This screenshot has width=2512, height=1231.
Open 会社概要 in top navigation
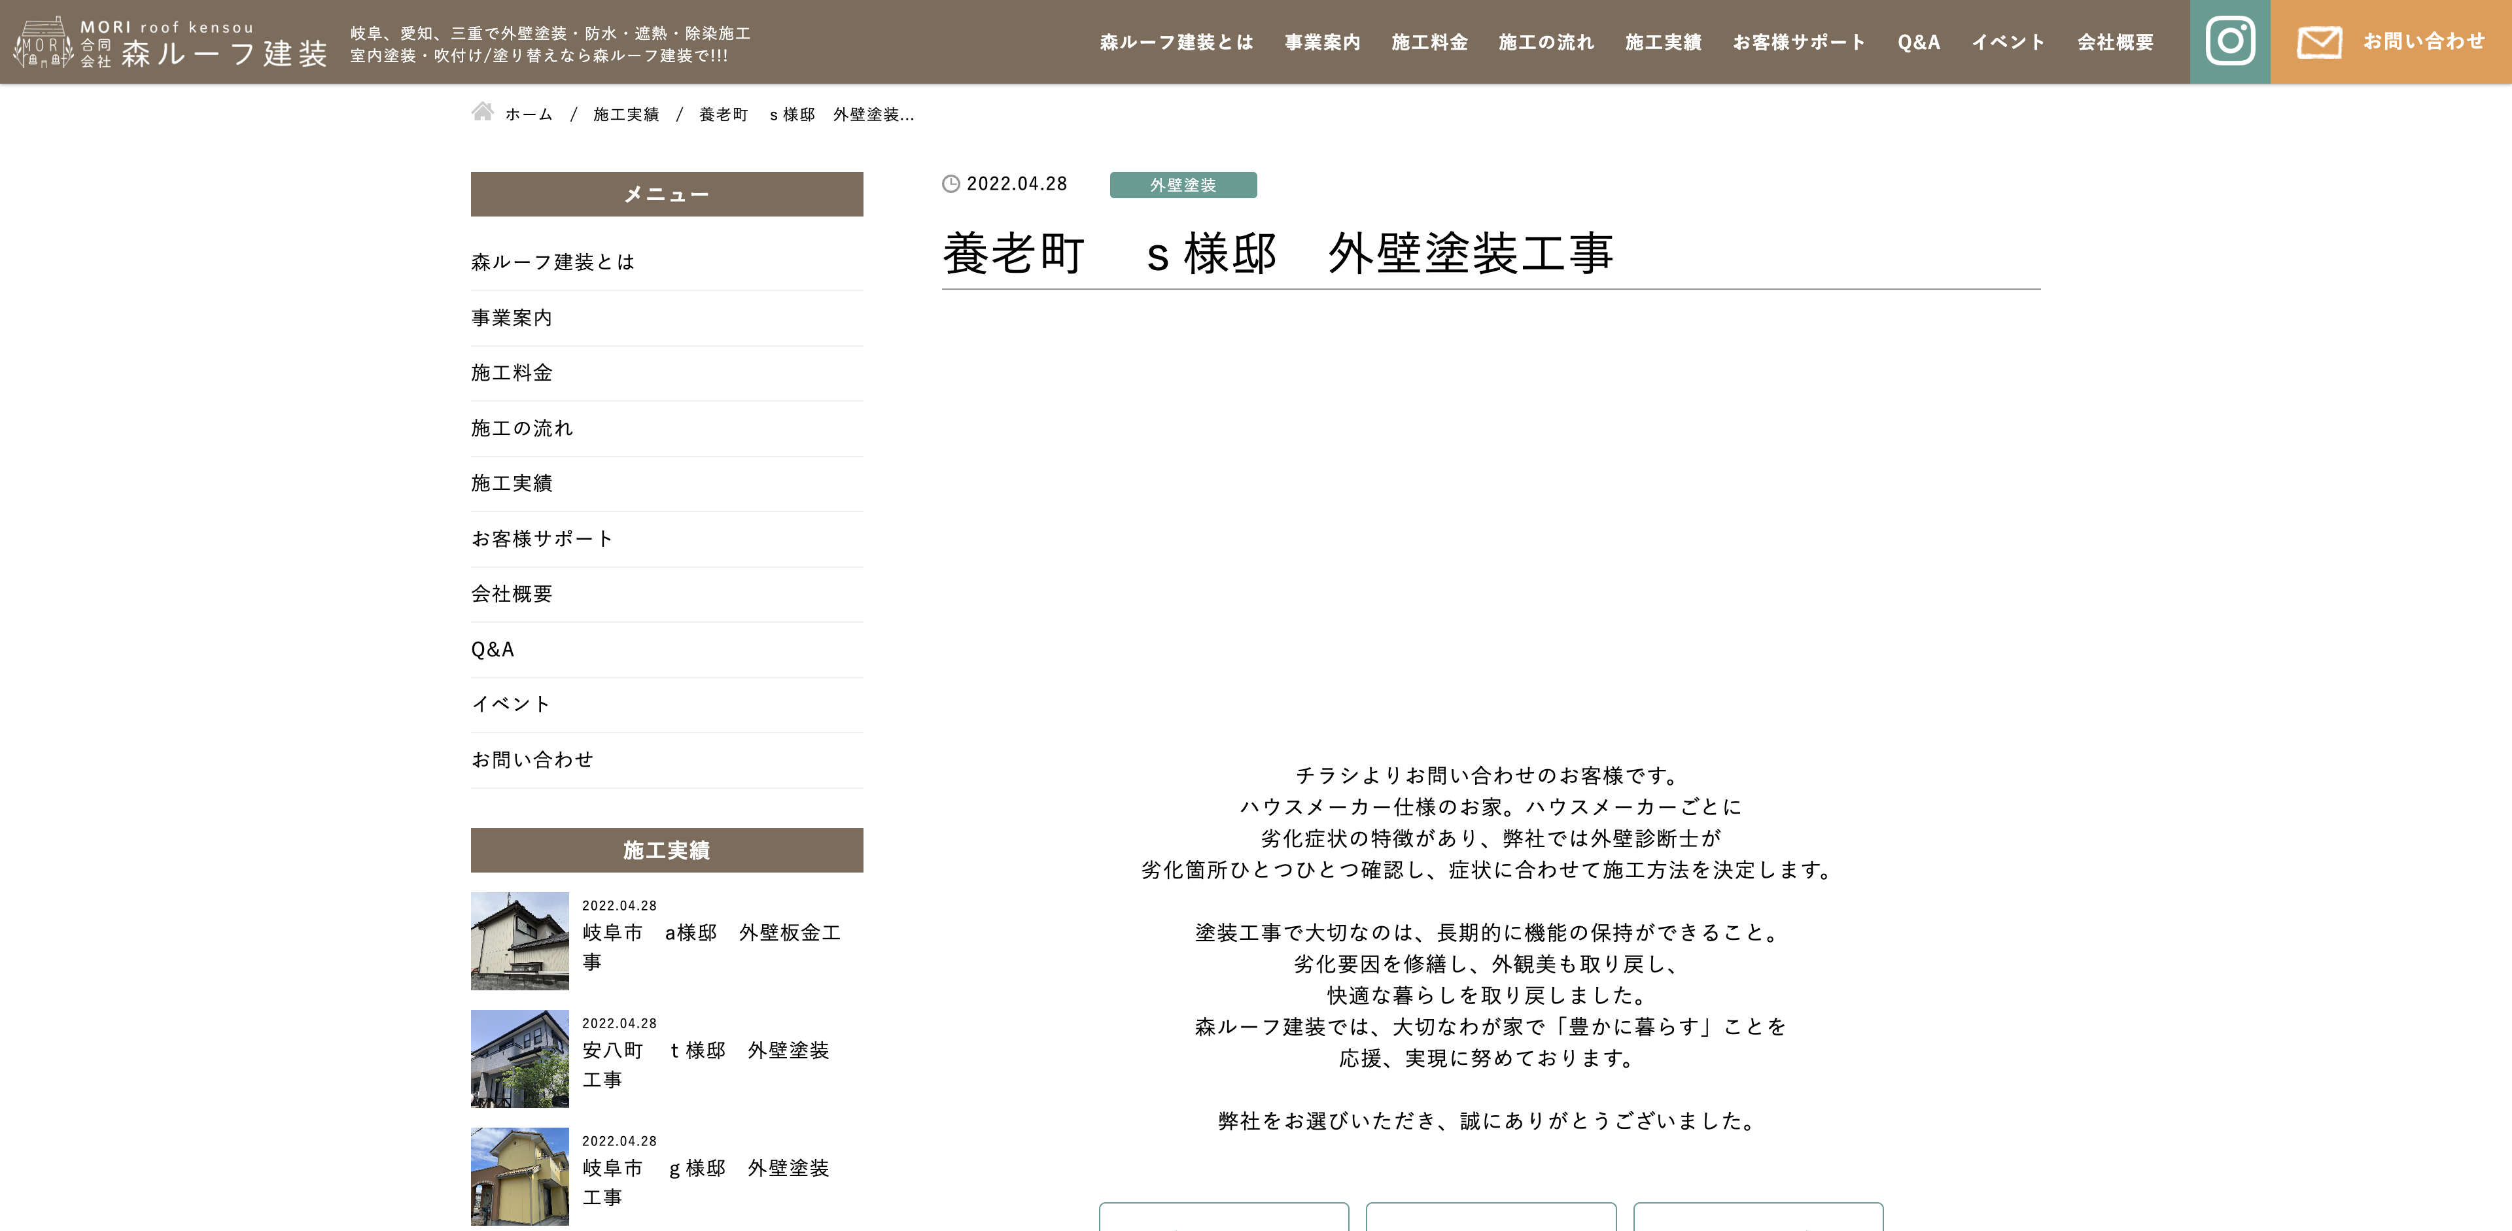2115,42
